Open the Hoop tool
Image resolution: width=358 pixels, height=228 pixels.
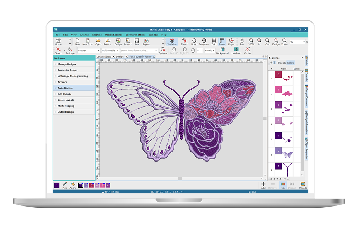[x=194, y=41]
